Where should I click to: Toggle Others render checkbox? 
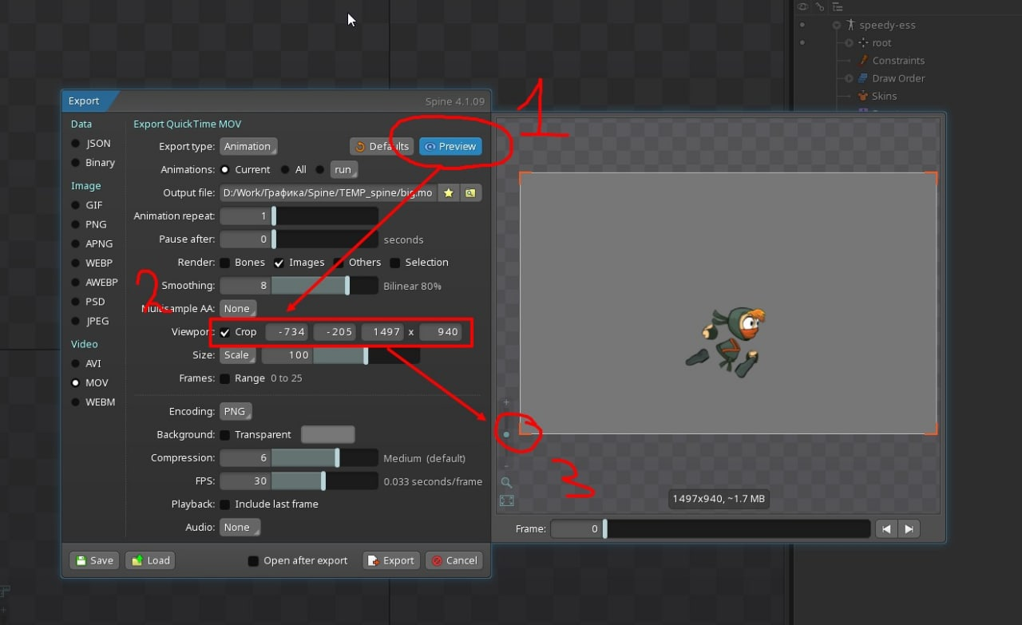pyautogui.click(x=339, y=263)
